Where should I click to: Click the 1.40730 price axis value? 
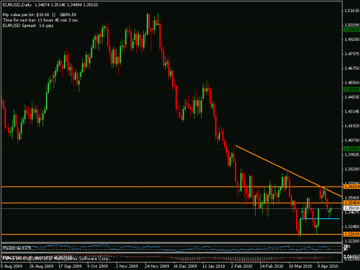352,140
